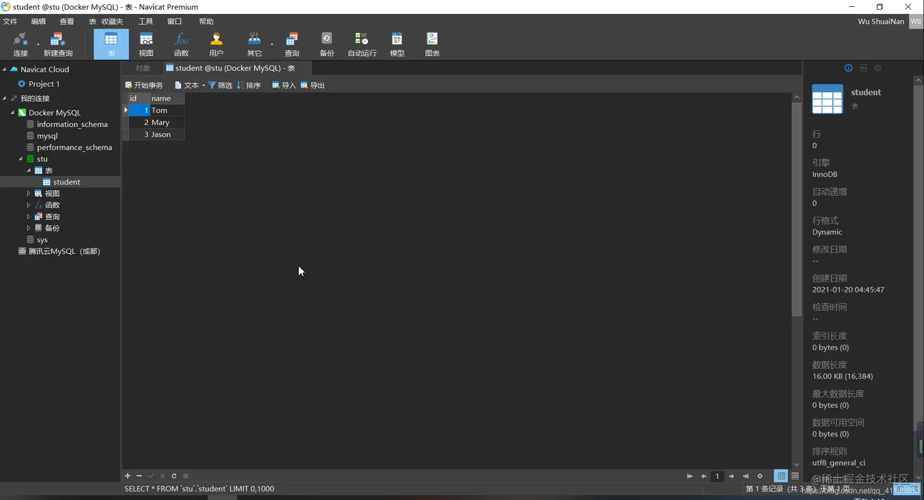Click the refresh icon in bottom bar
This screenshot has height=500, width=924.
coord(174,476)
